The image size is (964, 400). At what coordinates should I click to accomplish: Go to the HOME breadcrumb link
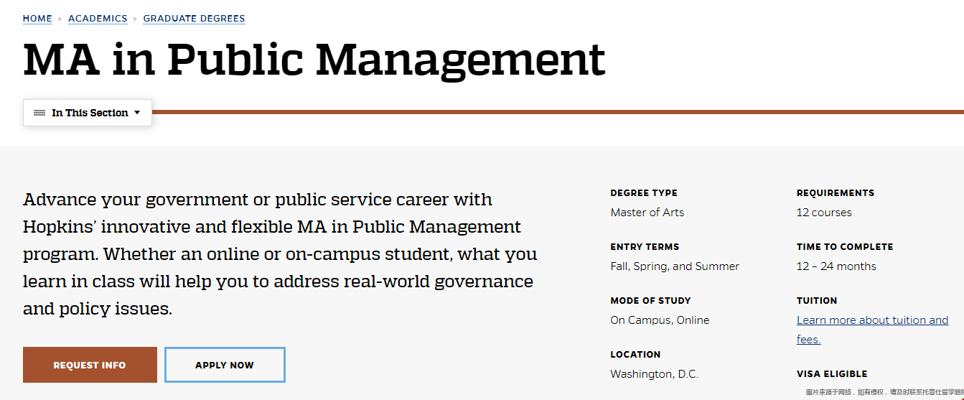37,19
